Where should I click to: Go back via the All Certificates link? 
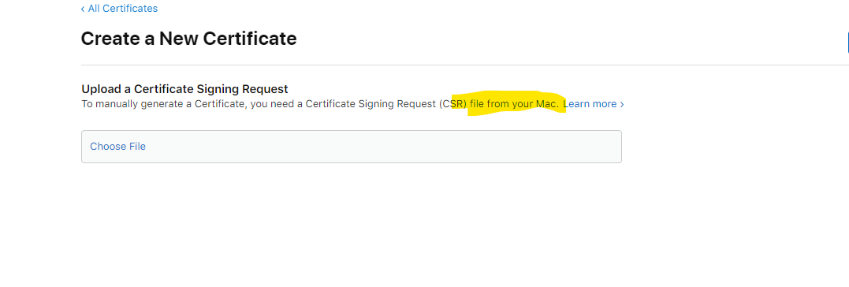[x=119, y=9]
